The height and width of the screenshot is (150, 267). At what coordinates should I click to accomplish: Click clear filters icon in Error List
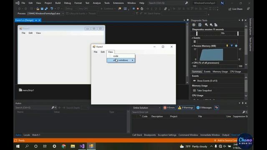coord(217,107)
